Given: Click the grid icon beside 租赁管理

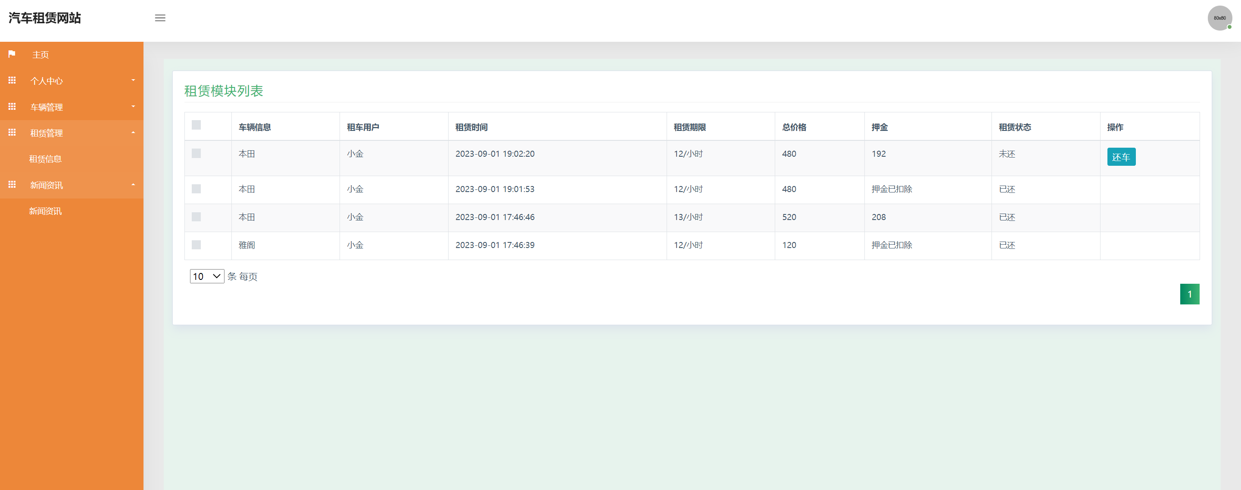Looking at the screenshot, I should (12, 132).
